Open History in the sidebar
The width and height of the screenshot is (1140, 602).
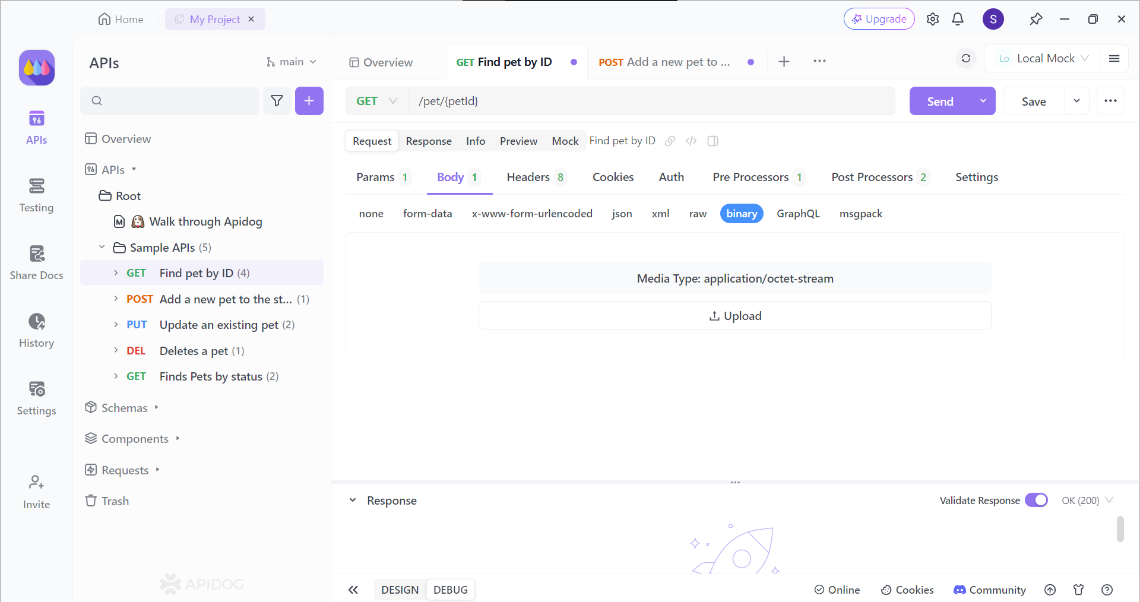pyautogui.click(x=36, y=330)
